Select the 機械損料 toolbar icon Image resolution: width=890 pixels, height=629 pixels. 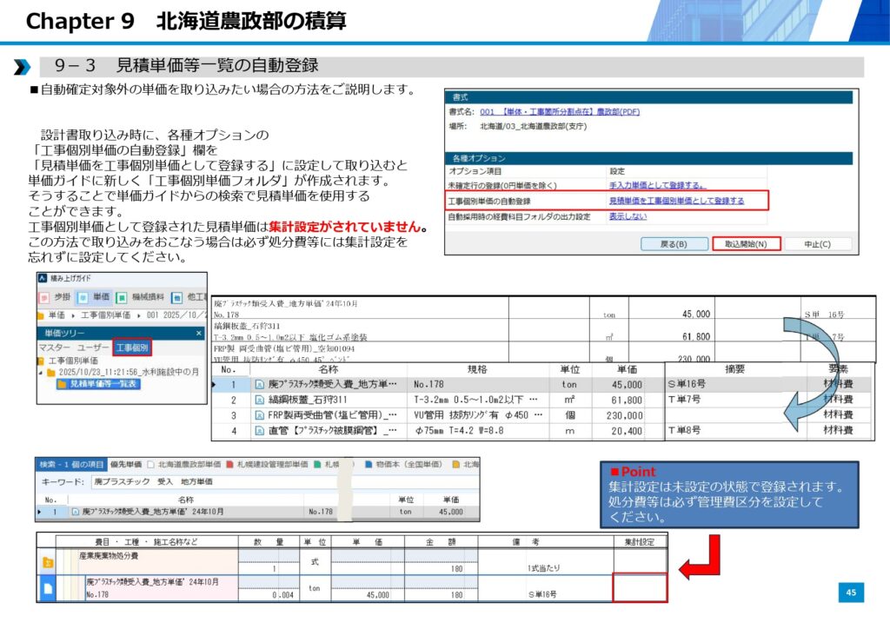click(x=123, y=297)
